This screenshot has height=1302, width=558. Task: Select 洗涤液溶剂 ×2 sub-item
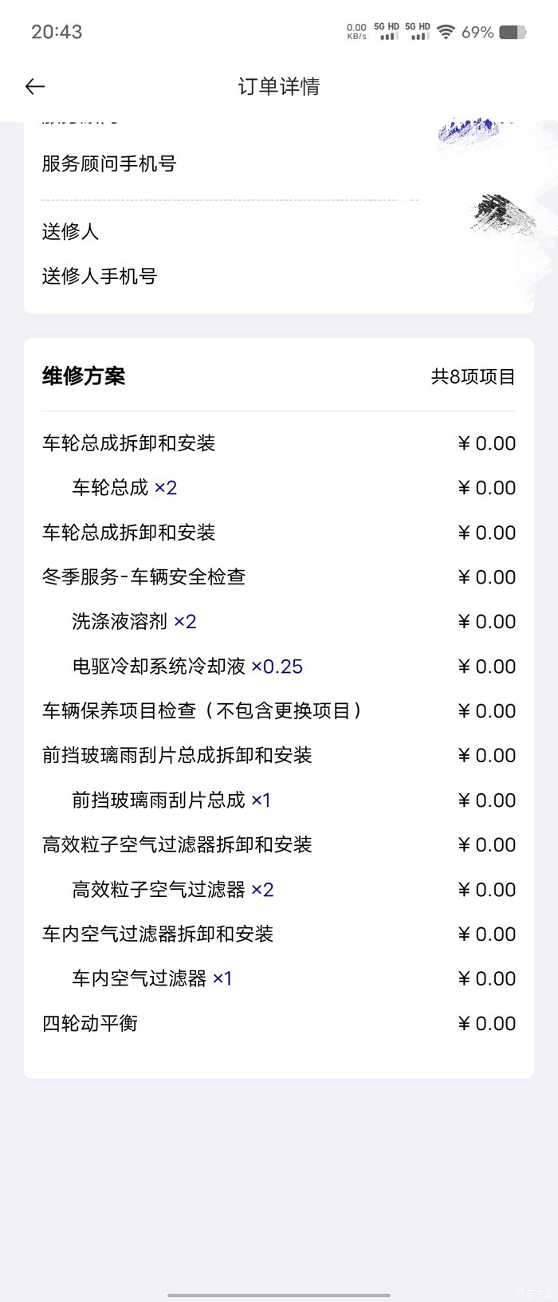[x=134, y=622]
